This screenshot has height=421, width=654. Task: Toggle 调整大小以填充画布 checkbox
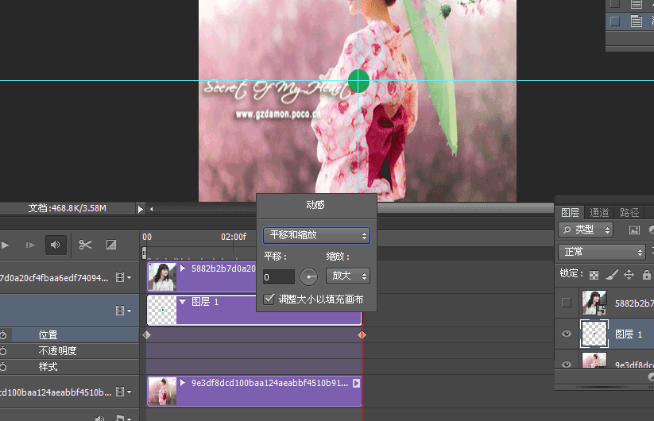269,299
